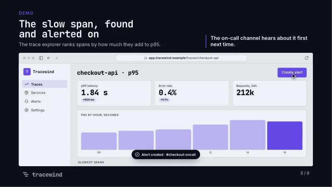Click the tracewind footer logo icon

coord(26,175)
